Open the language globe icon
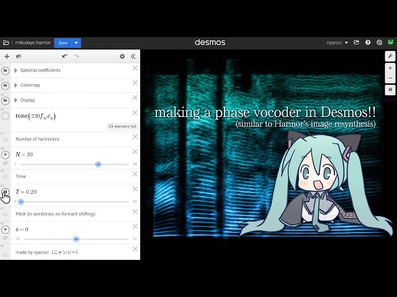 click(379, 43)
